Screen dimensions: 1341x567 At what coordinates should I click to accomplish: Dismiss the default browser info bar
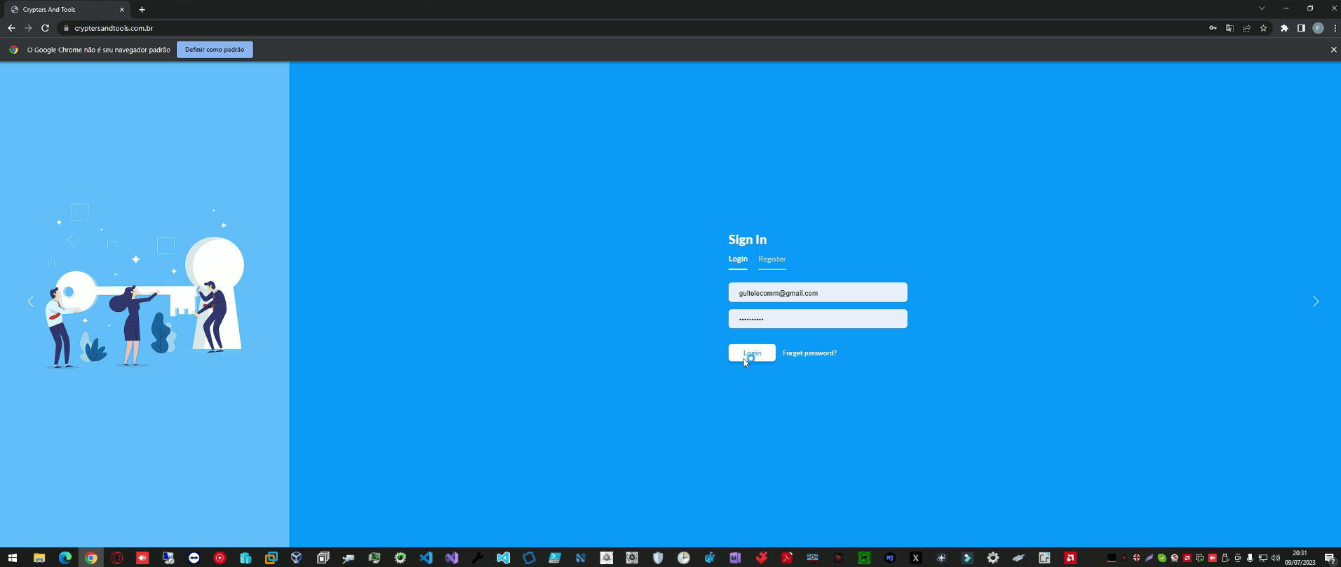[x=1333, y=50]
